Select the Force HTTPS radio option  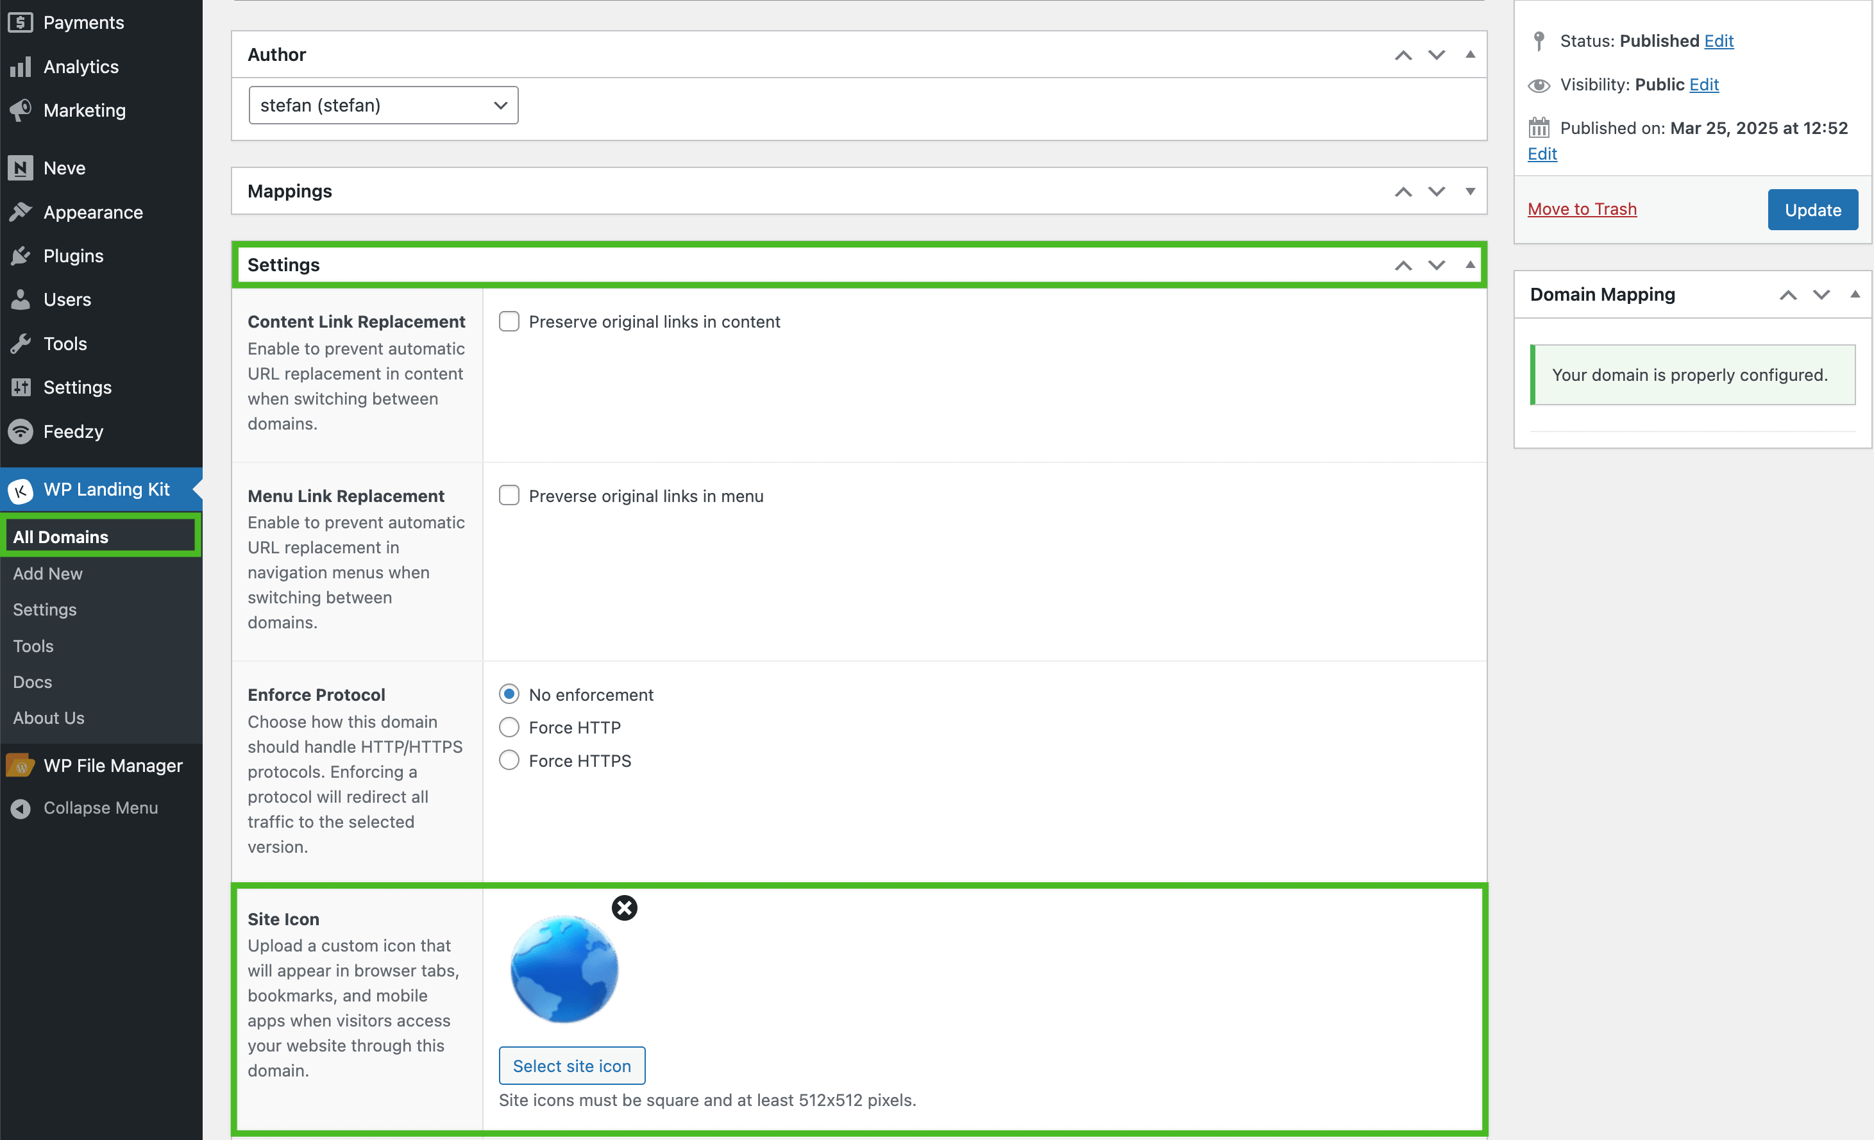pyautogui.click(x=509, y=760)
